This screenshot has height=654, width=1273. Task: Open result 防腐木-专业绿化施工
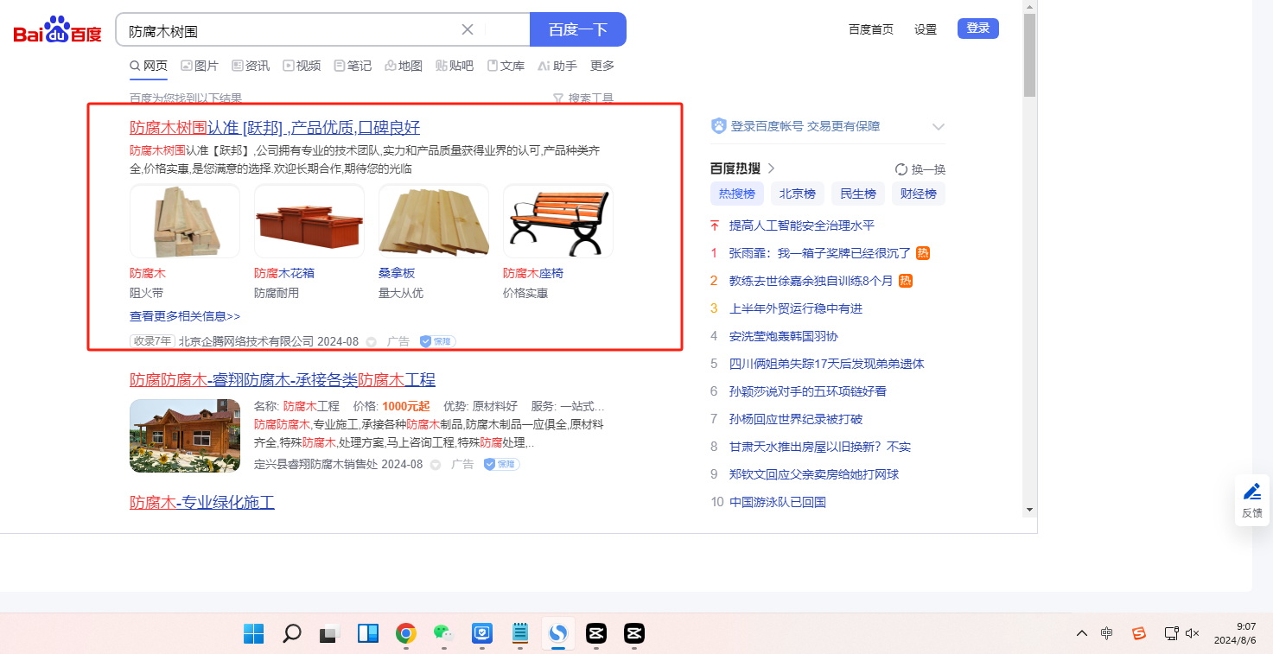202,502
